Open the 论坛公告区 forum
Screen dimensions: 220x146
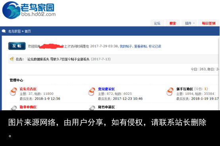[28, 89]
